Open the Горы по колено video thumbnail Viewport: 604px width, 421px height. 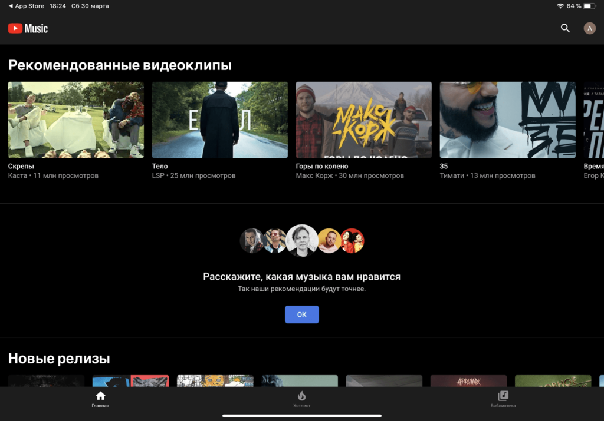coord(363,120)
